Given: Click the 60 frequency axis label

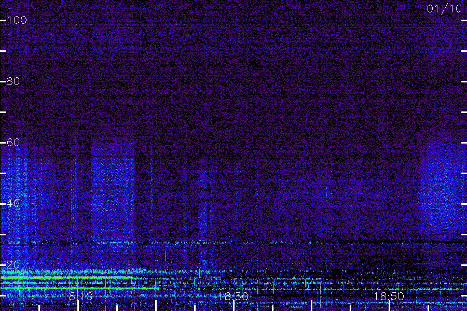Looking at the screenshot, I should pos(13,143).
